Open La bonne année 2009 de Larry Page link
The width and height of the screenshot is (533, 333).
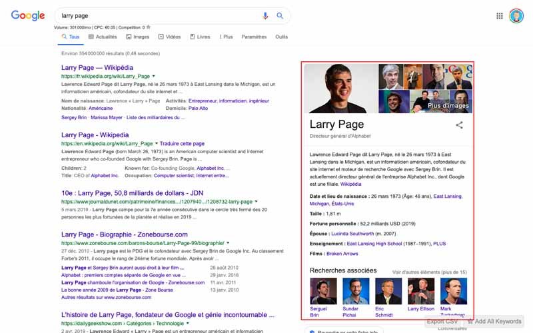tap(117, 290)
